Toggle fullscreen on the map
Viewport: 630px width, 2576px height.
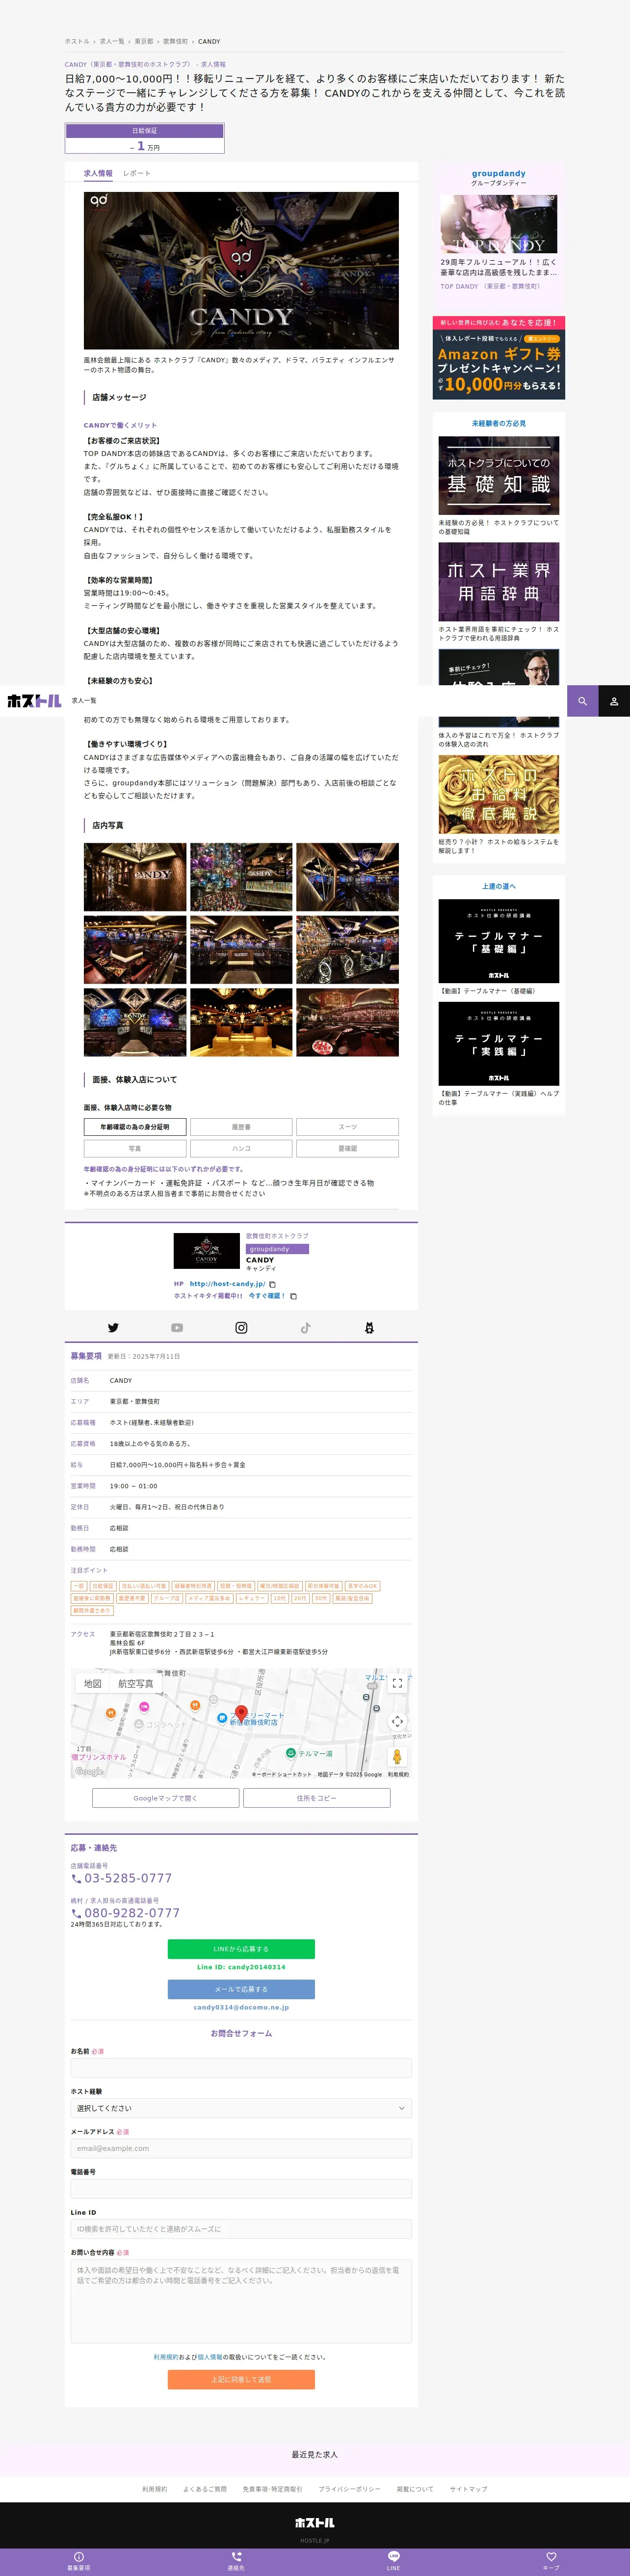pos(397,1683)
